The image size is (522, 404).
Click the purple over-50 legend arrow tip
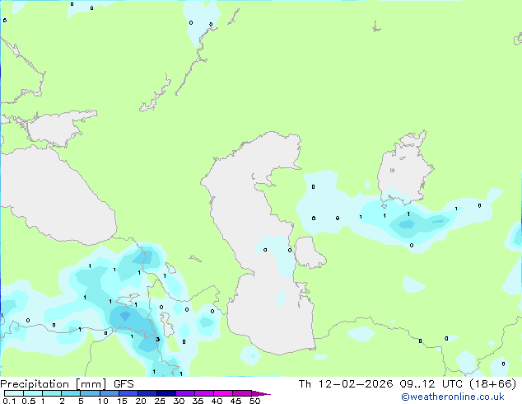[x=261, y=393]
